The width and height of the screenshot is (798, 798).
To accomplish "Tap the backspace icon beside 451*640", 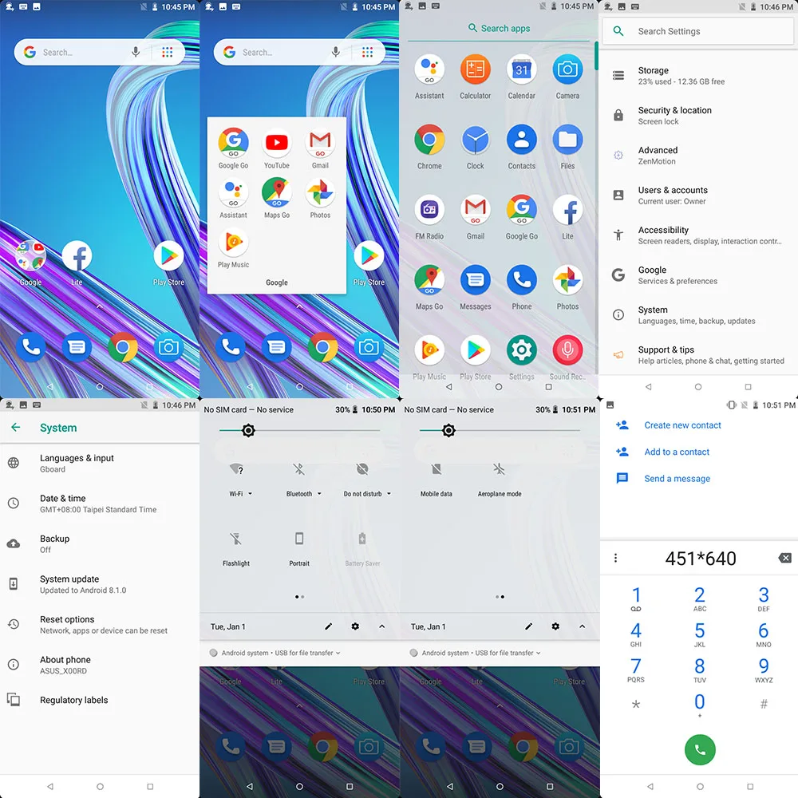I will point(784,559).
